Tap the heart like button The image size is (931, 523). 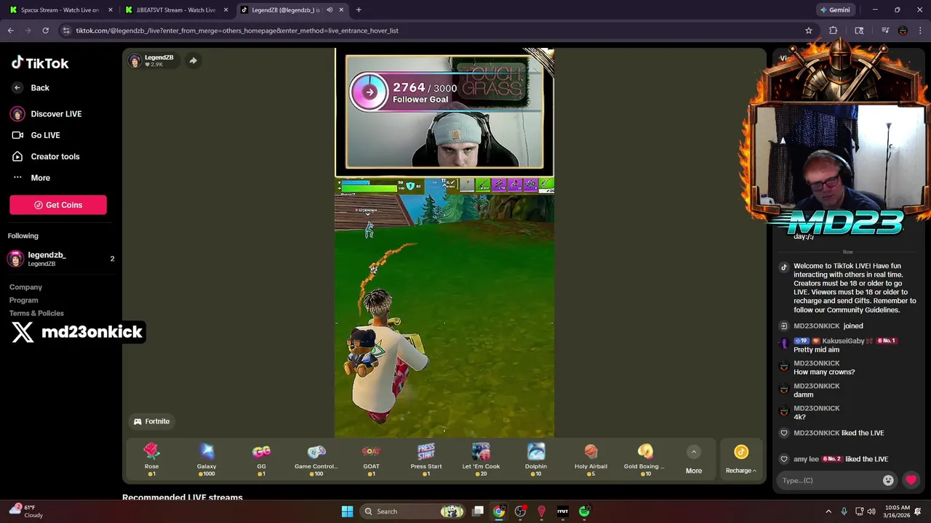point(911,480)
